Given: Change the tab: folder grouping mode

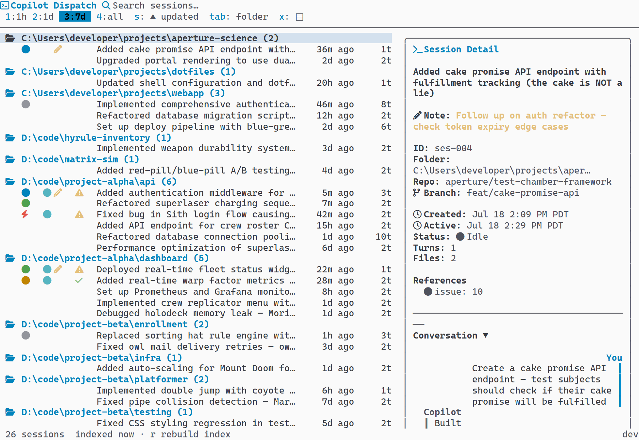Looking at the screenshot, I should (239, 17).
